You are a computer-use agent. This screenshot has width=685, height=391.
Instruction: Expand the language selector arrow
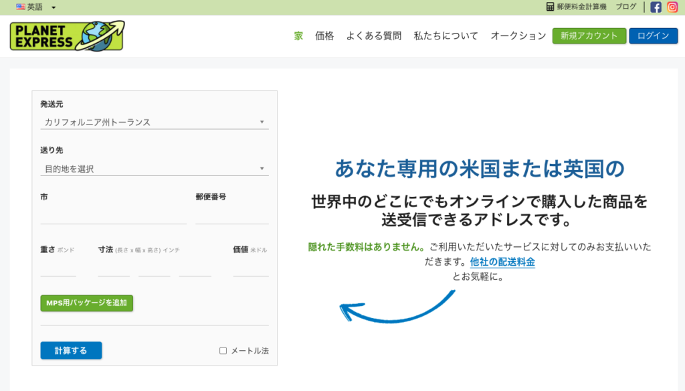tap(54, 7)
